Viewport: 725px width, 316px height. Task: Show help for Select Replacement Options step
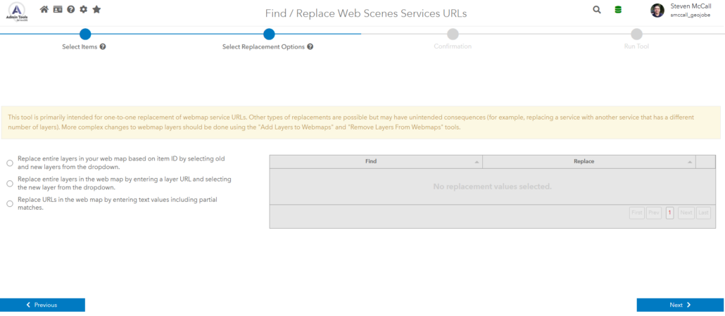point(310,46)
